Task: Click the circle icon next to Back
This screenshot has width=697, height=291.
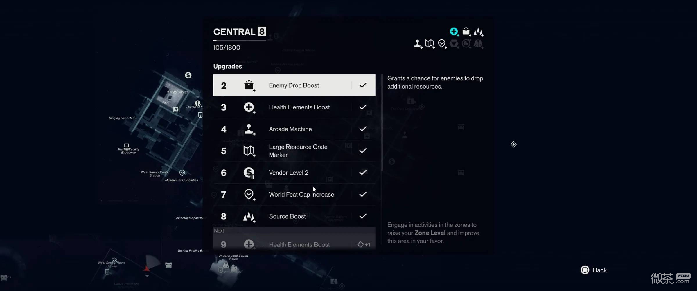Action: (x=585, y=270)
